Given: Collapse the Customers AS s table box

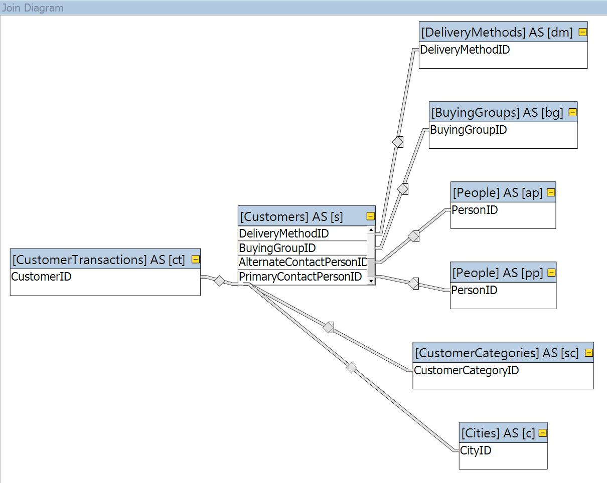Looking at the screenshot, I should click(x=370, y=216).
